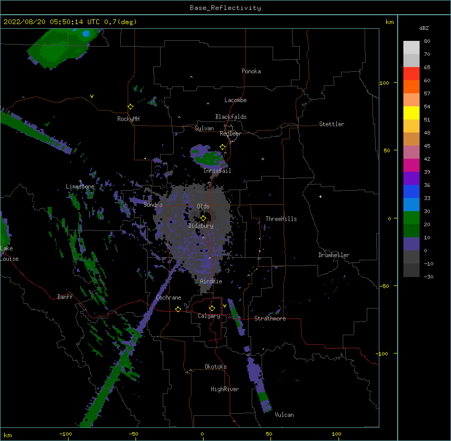The width and height of the screenshot is (451, 441).
Task: Click the white caret marker north of Sylvan
Action: pyautogui.click(x=179, y=117)
